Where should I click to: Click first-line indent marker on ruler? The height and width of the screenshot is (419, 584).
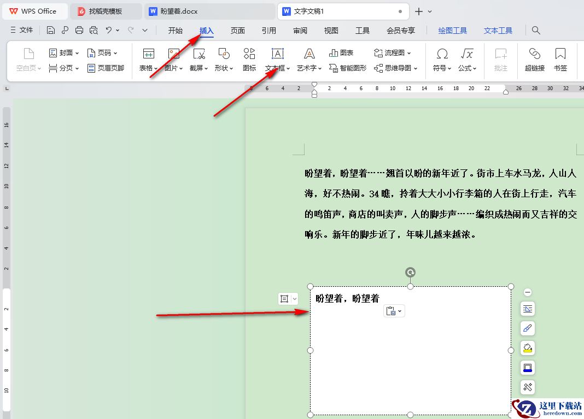point(314,85)
